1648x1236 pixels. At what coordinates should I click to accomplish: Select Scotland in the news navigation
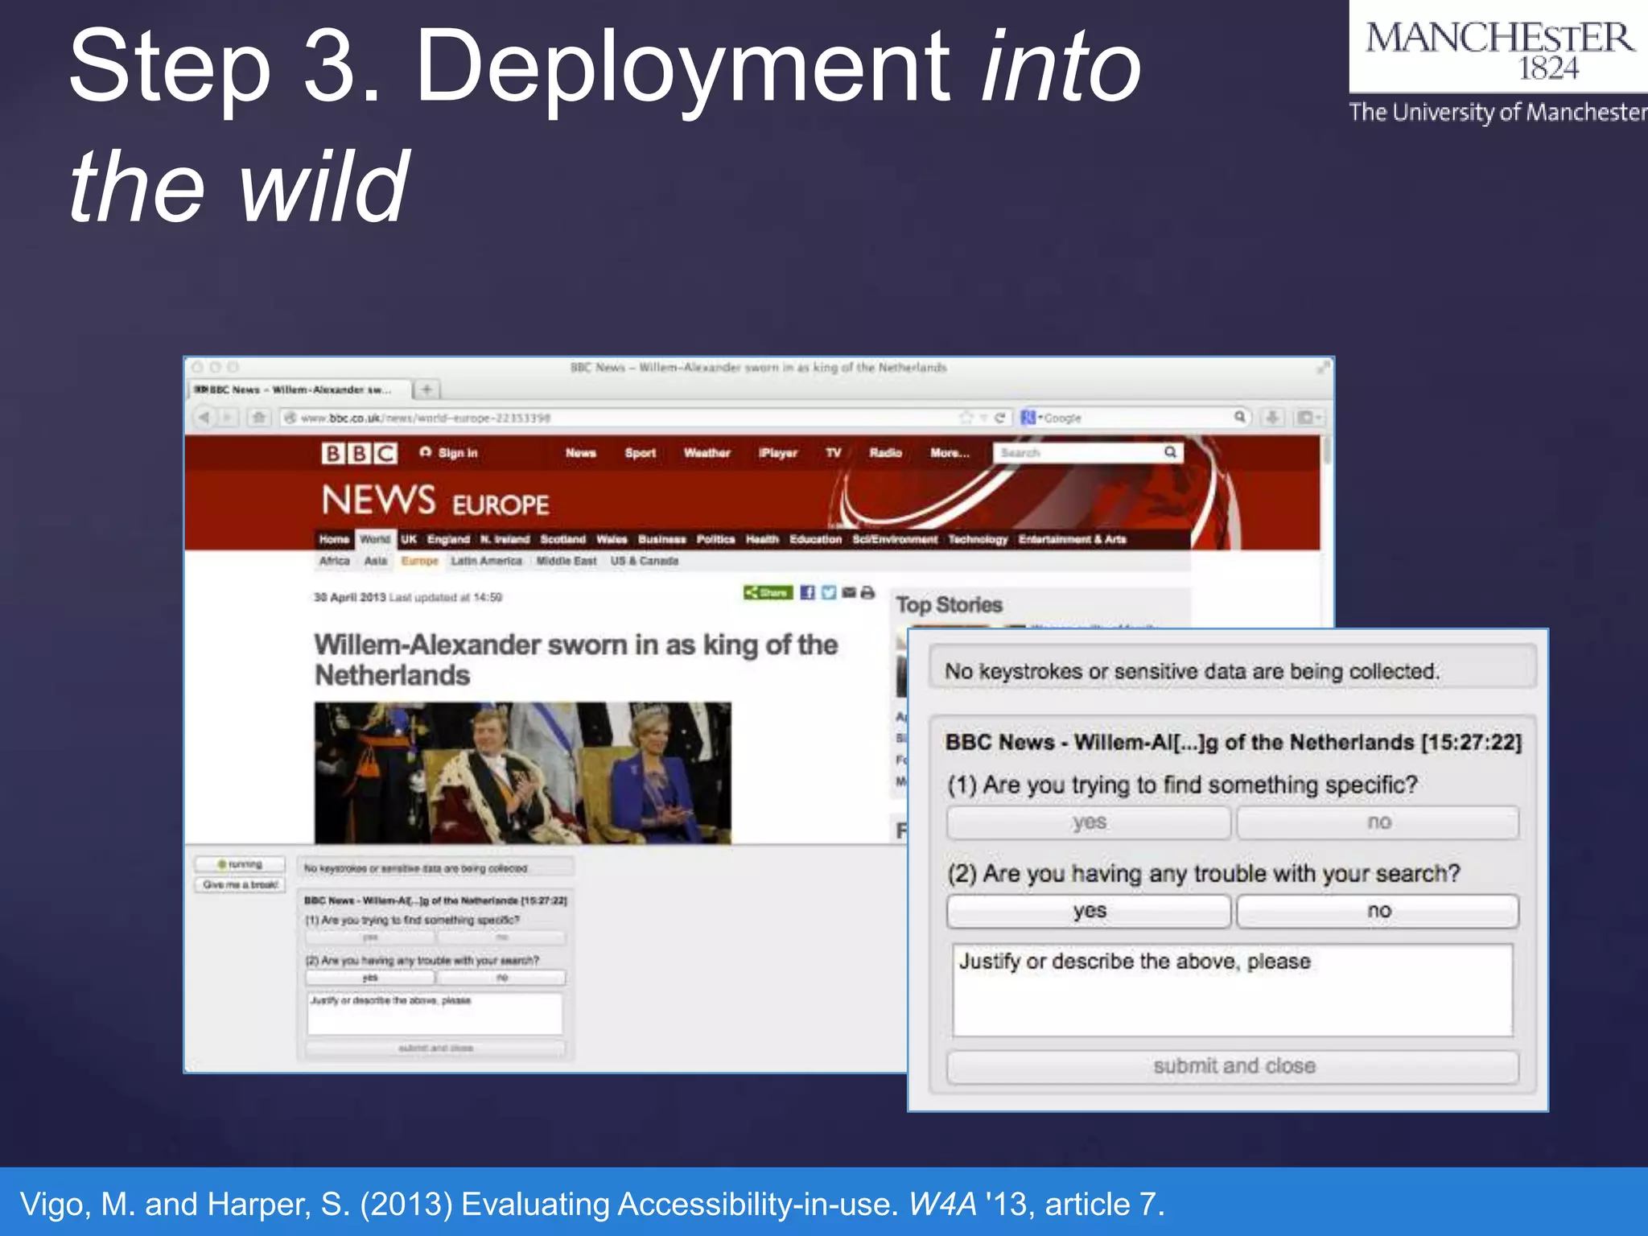click(562, 539)
